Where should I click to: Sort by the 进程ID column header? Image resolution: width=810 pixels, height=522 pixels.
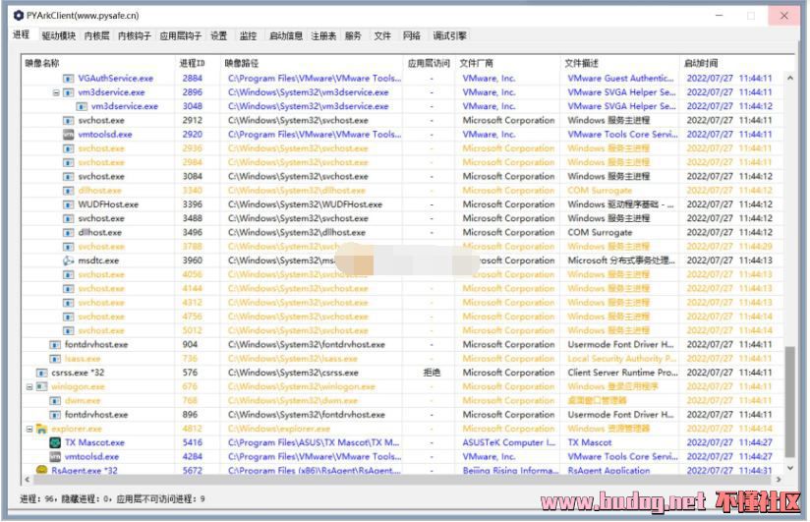(x=193, y=63)
